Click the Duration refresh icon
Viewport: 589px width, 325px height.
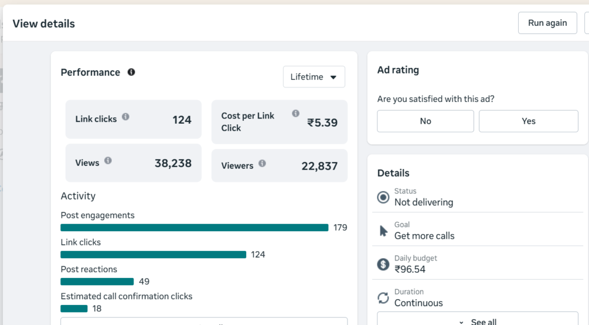point(383,298)
